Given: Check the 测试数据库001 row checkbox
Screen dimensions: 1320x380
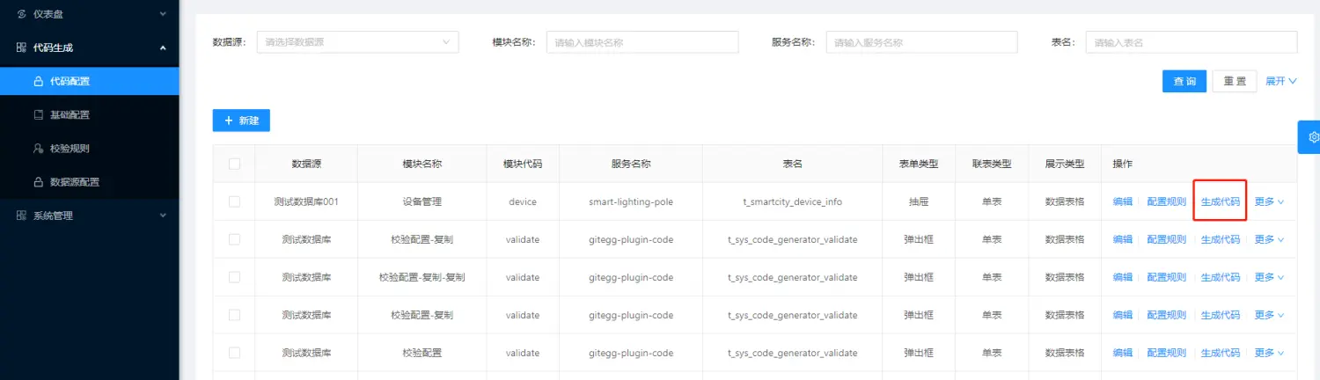Looking at the screenshot, I should click(234, 201).
